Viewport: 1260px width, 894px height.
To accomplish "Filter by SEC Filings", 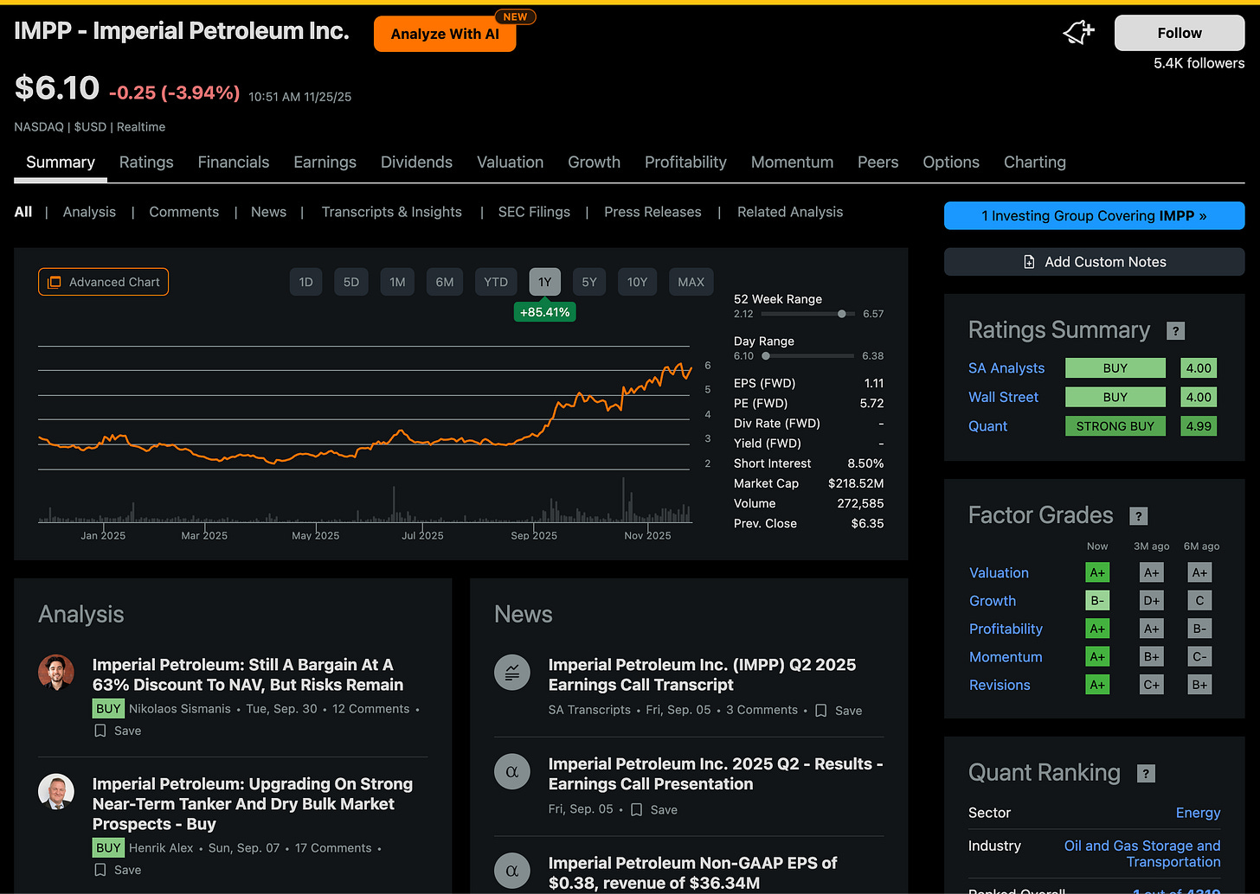I will (x=534, y=212).
